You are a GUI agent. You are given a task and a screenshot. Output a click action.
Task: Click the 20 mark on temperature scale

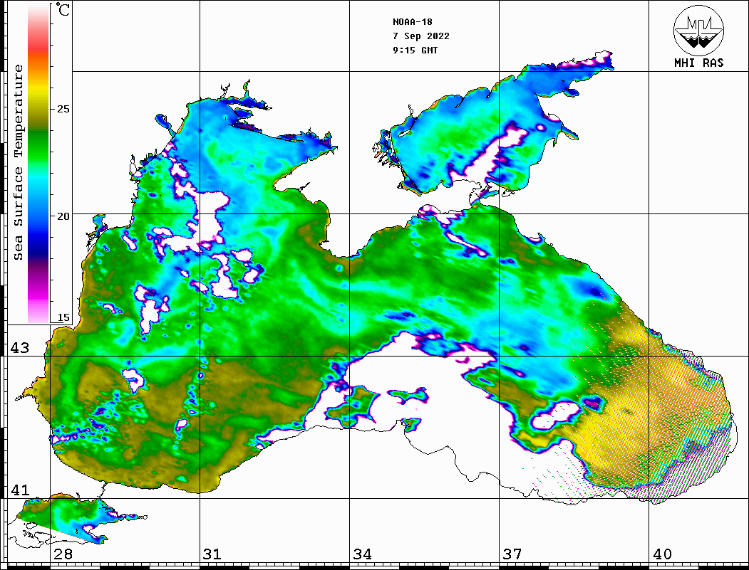(x=63, y=216)
